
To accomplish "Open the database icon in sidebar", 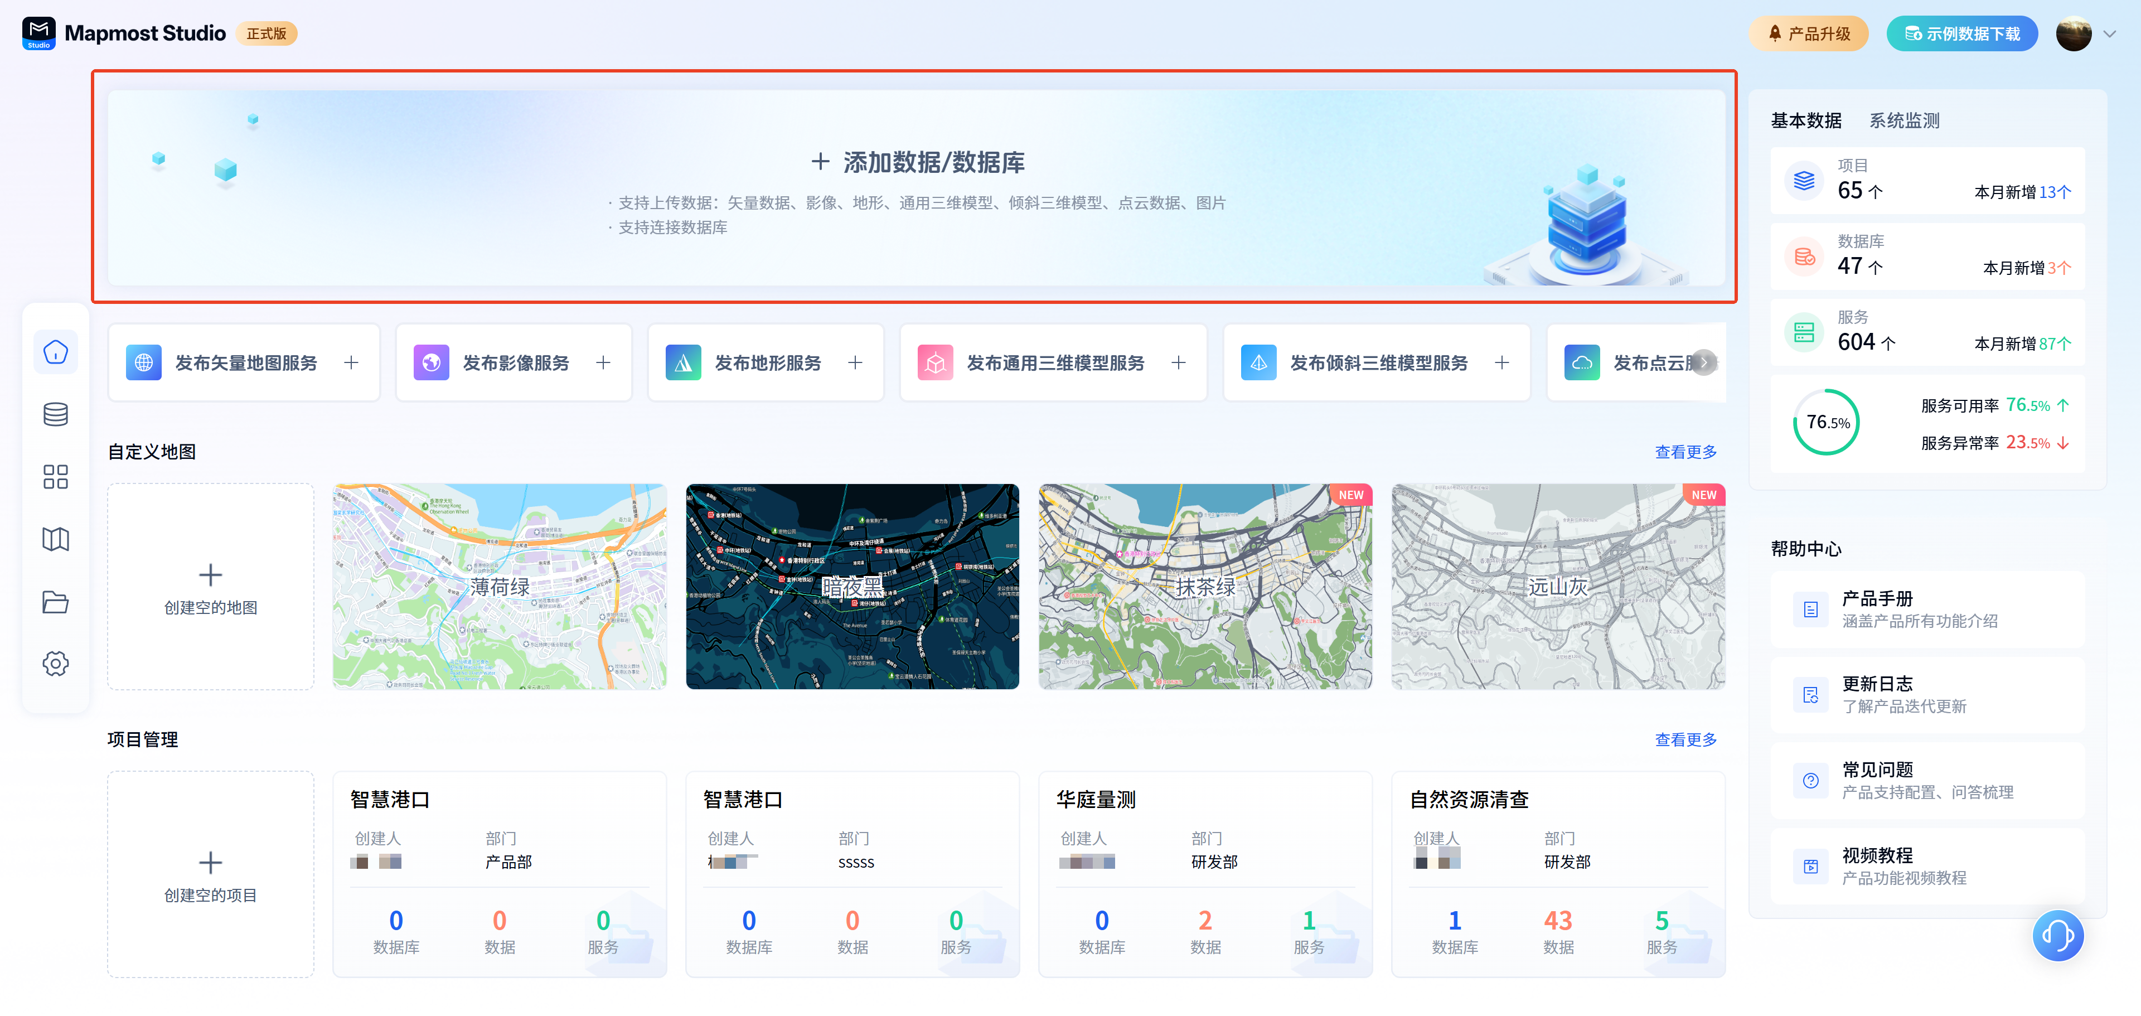I will [x=55, y=414].
